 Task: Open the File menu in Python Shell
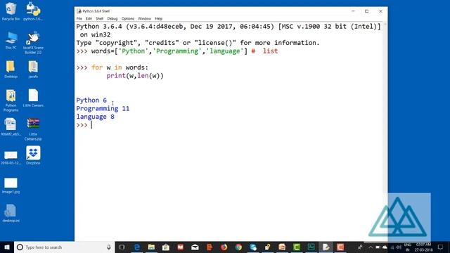tap(79, 19)
